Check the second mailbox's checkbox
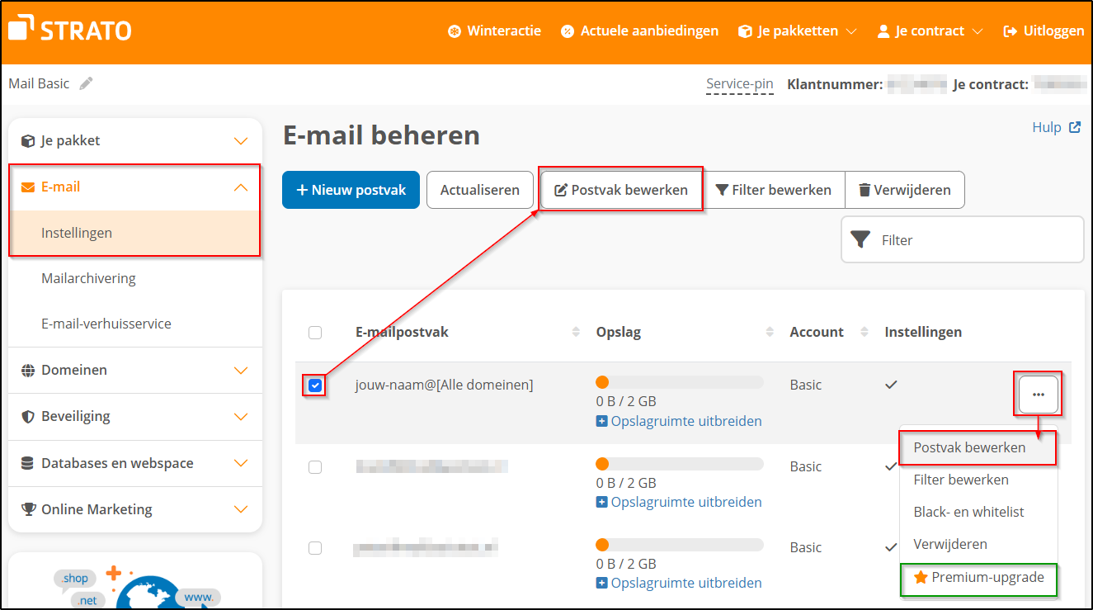The image size is (1093, 610). tap(315, 466)
